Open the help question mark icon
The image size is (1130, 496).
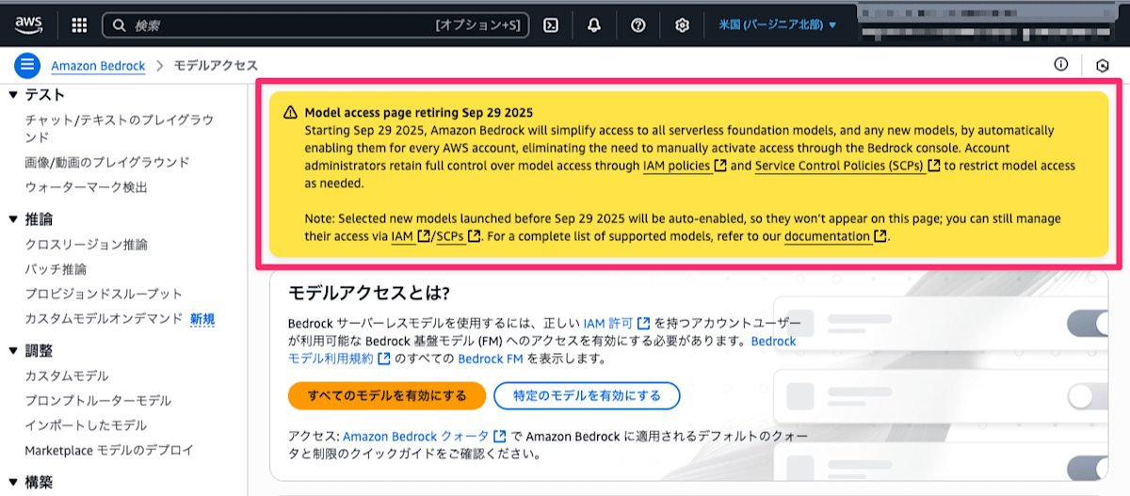[x=638, y=25]
